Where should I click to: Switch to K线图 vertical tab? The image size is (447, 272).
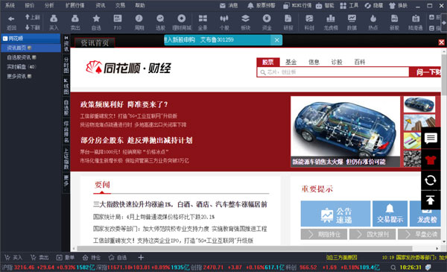[x=66, y=86]
